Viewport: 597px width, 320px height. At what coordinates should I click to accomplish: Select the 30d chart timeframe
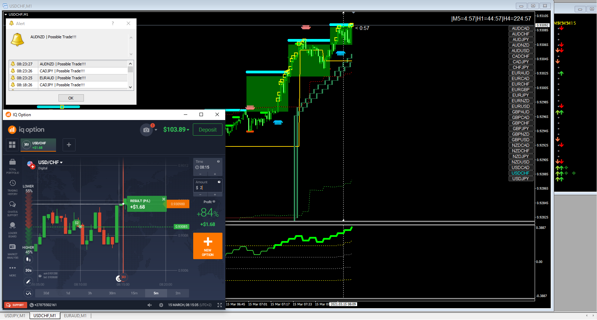46,293
